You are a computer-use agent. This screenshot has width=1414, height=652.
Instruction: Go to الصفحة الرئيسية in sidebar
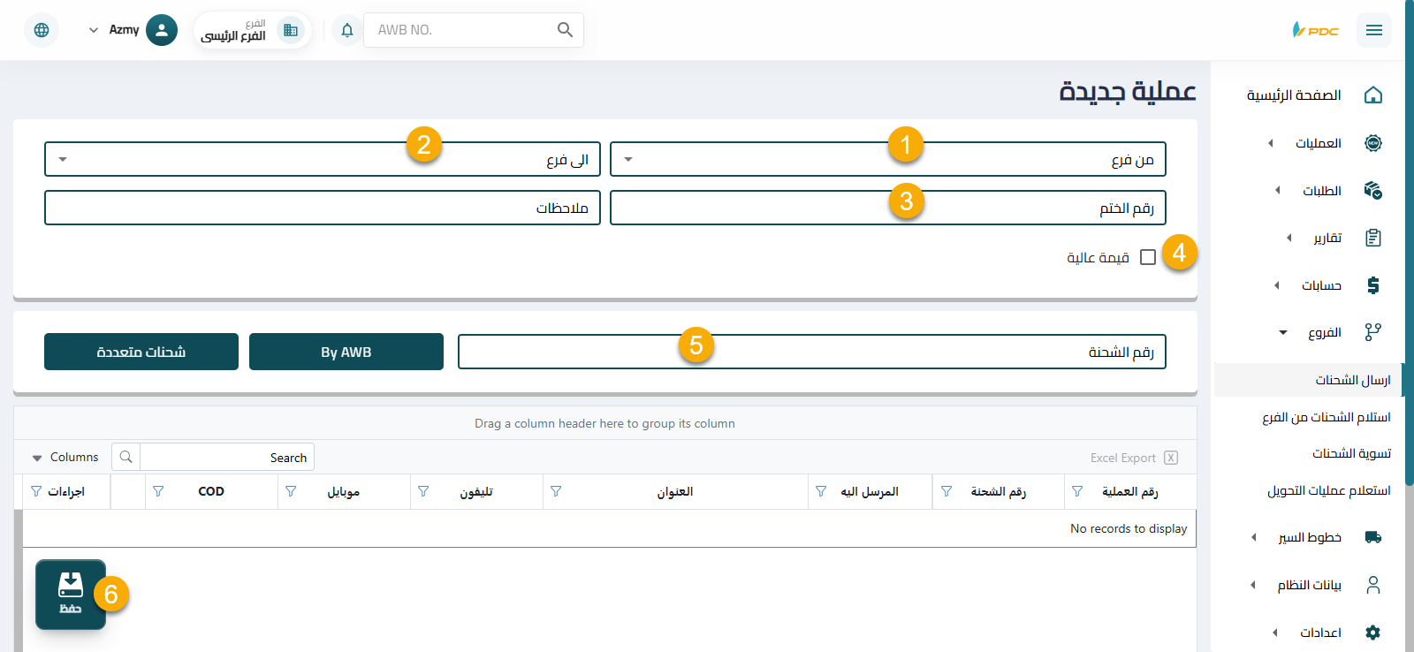[x=1294, y=95]
